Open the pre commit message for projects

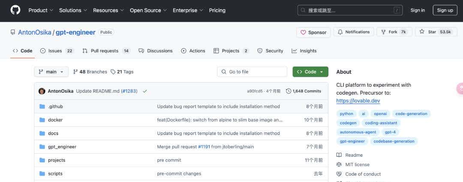(169, 160)
